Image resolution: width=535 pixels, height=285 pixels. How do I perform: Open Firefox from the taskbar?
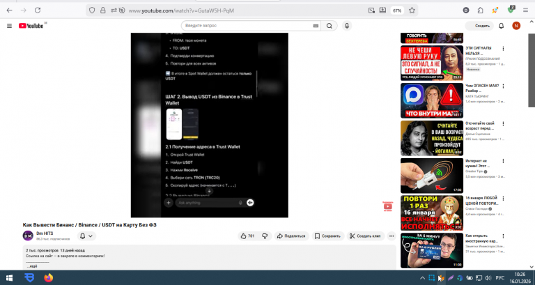tap(49, 278)
